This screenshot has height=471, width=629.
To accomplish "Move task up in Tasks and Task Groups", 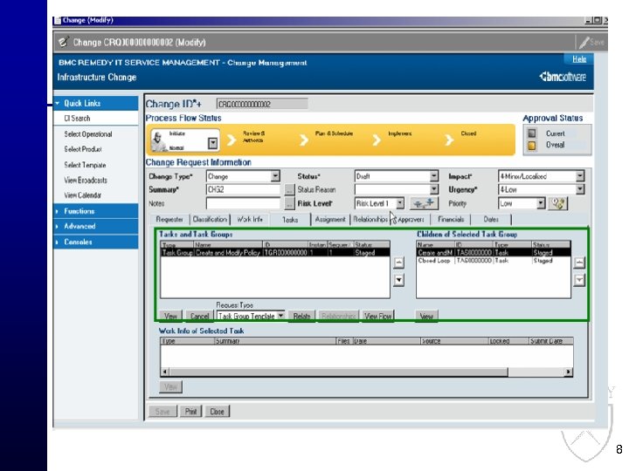I will (x=398, y=263).
